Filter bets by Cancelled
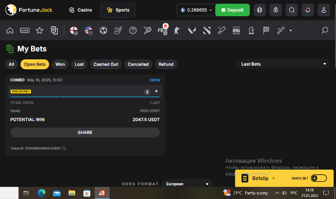This screenshot has width=336, height=199. click(138, 64)
